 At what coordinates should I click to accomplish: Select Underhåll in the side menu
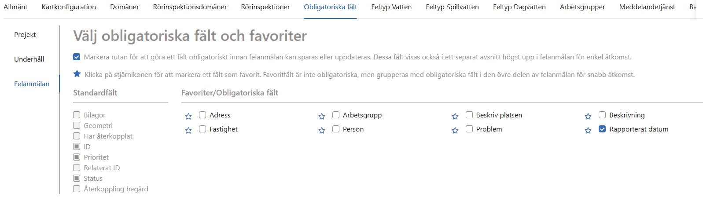pos(29,59)
